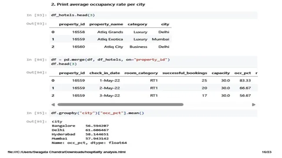Click the '1-May-22' date cell
282x158 pixels.
[109, 81]
